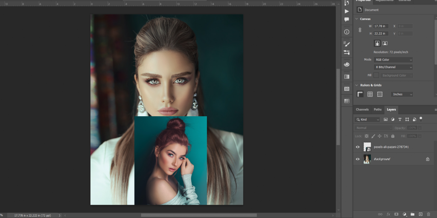Open the Mode RGB Color dropdown
The image size is (437, 218).
[393, 60]
